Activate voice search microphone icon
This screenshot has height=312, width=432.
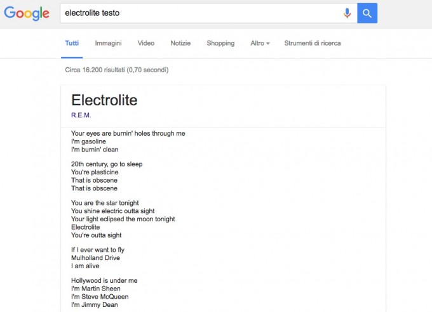pyautogui.click(x=347, y=13)
